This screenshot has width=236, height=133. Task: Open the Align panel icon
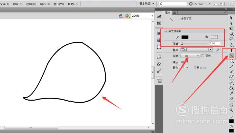159,33
